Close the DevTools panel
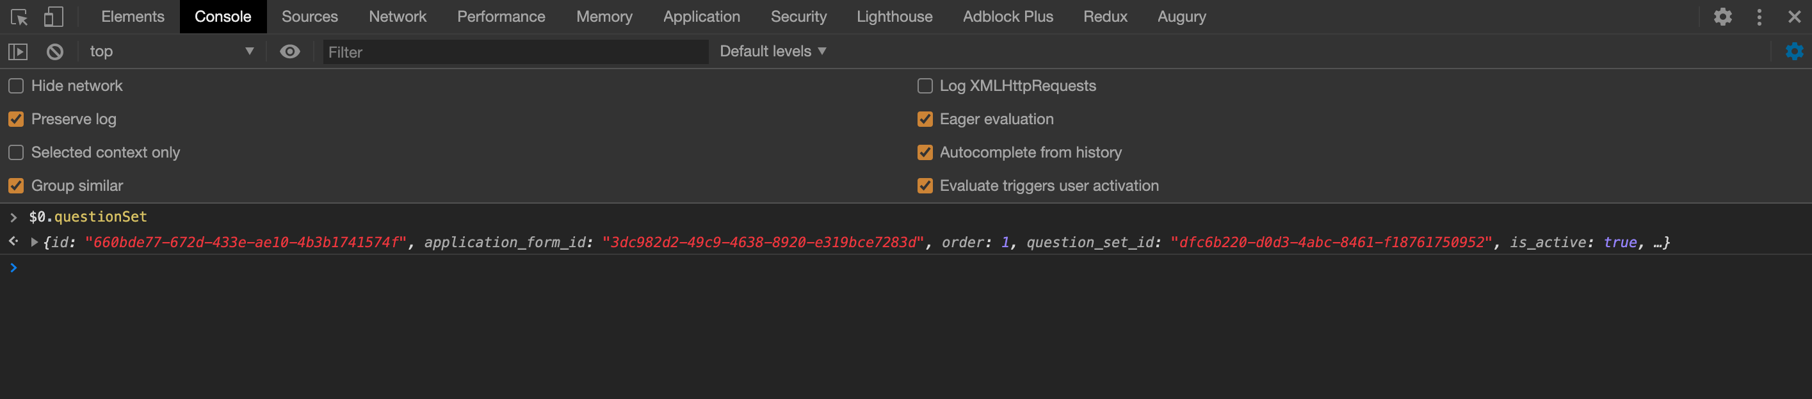This screenshot has width=1812, height=399. coord(1795,17)
